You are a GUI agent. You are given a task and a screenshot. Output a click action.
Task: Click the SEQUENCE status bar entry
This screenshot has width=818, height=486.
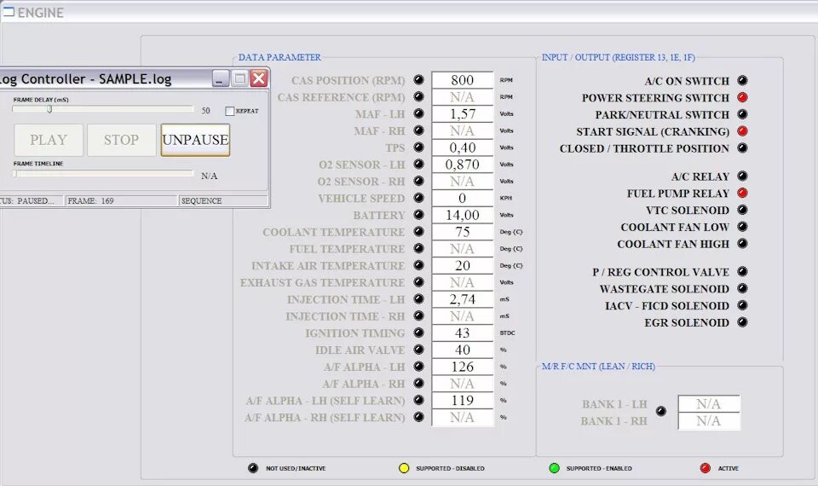(223, 200)
